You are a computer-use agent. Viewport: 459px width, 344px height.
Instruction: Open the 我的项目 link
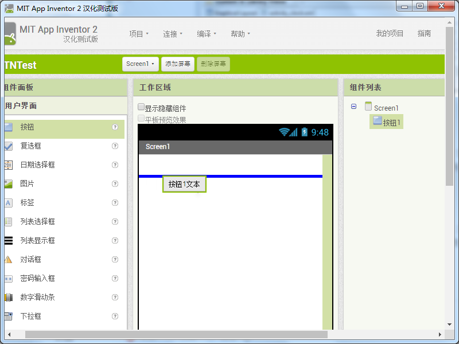(390, 34)
